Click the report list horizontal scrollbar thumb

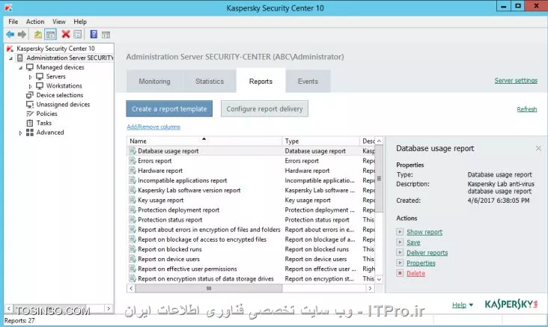[x=209, y=288]
